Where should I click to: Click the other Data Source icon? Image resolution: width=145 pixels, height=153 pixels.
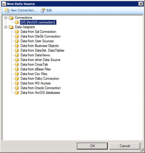(x=17, y=60)
